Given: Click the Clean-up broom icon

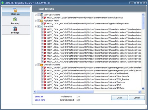Looking at the screenshot, I should click(15, 10).
